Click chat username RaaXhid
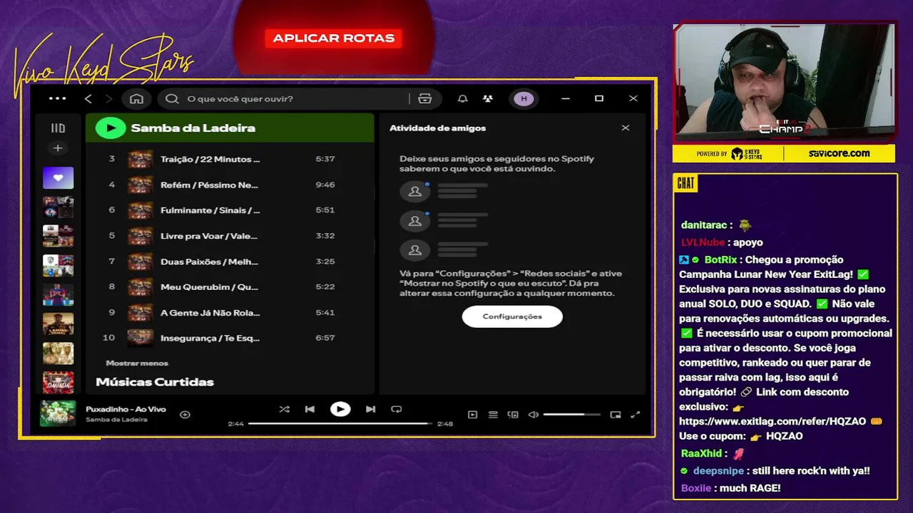913x513 pixels. (701, 453)
